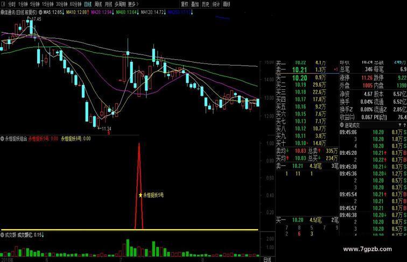Screen dimensions: 407x262
Task: Click the 买七 10.13 bid row
Action: [307, 121]
